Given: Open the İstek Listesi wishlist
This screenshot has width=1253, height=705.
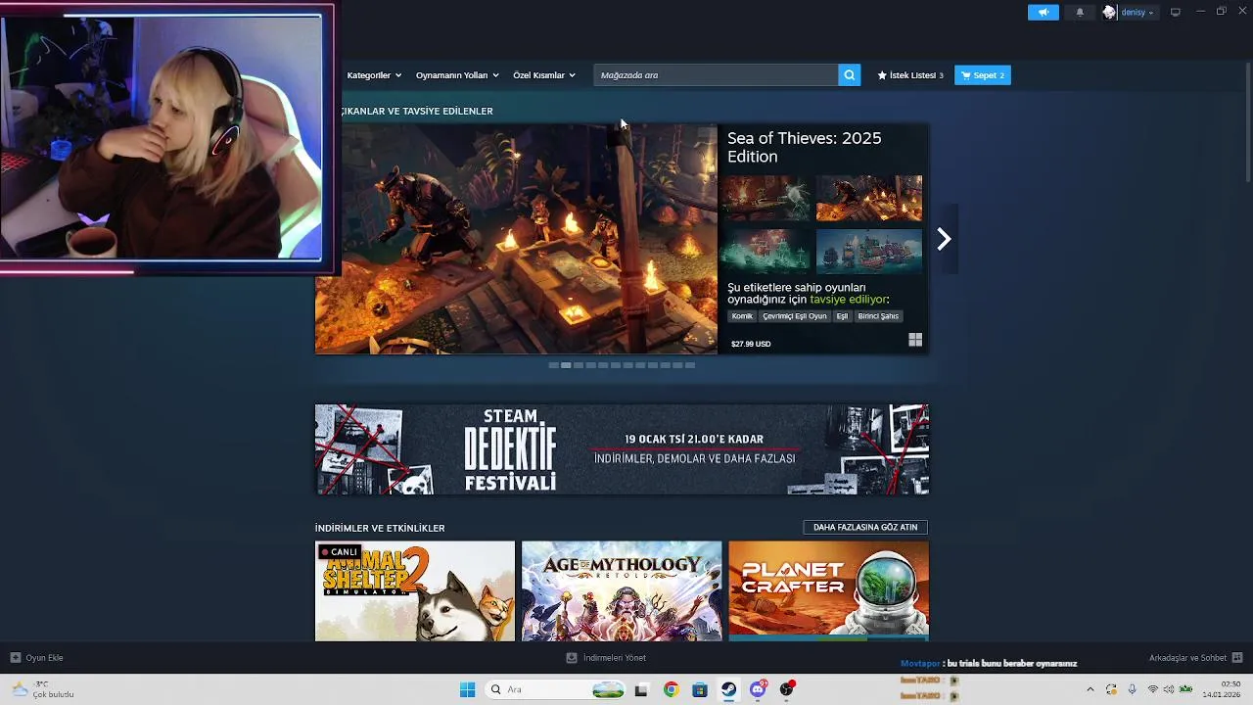Looking at the screenshot, I should pyautogui.click(x=910, y=75).
